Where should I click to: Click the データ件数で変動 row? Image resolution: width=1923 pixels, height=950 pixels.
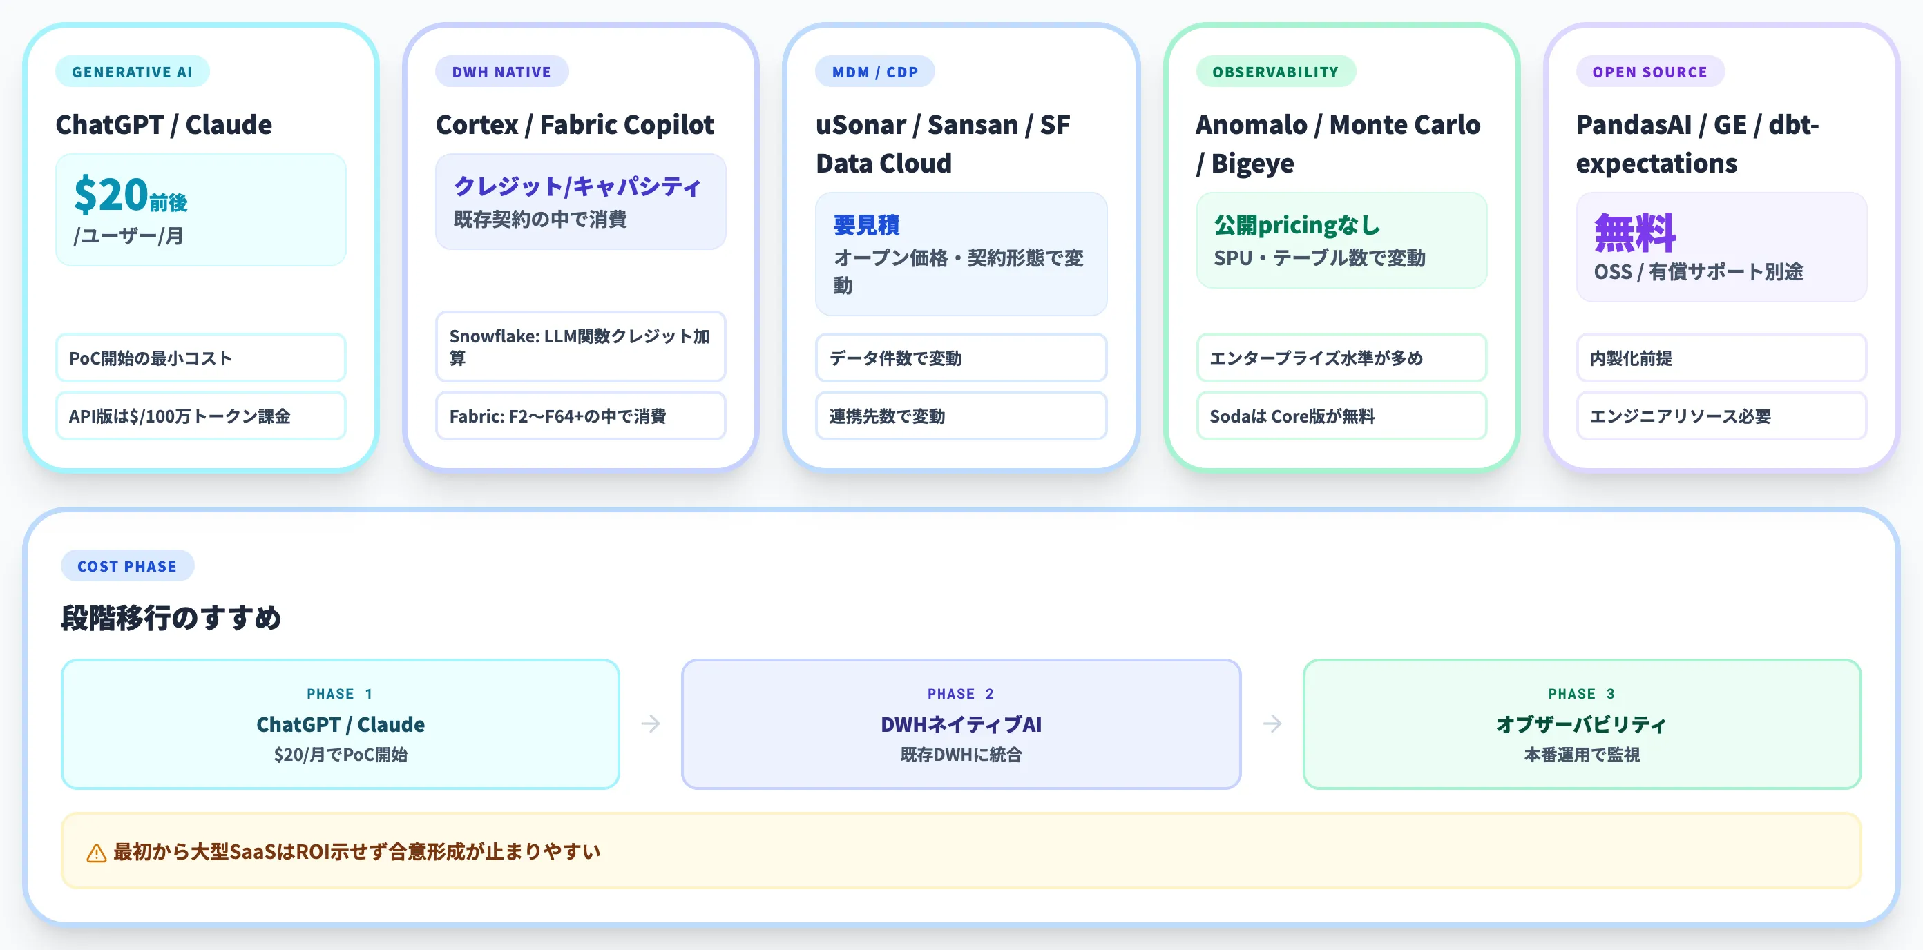[x=961, y=358]
